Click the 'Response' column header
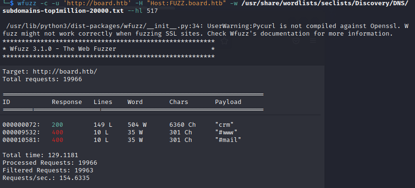415x188 pixels. [x=67, y=102]
